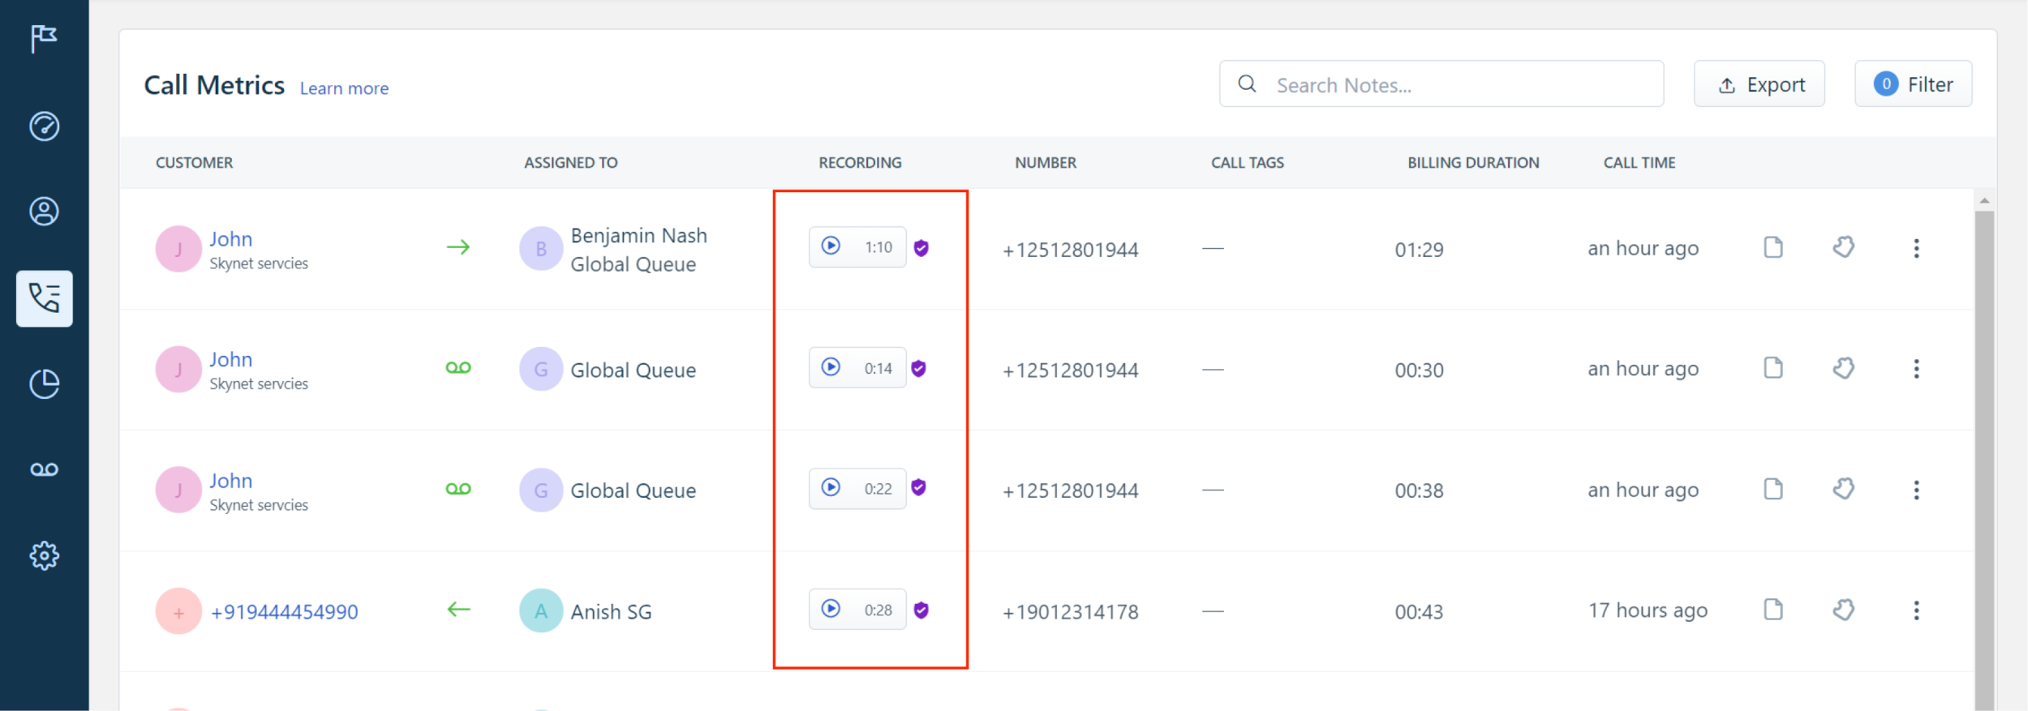Open the contacts person icon in sidebar
This screenshot has height=711, width=2028.
[x=44, y=212]
